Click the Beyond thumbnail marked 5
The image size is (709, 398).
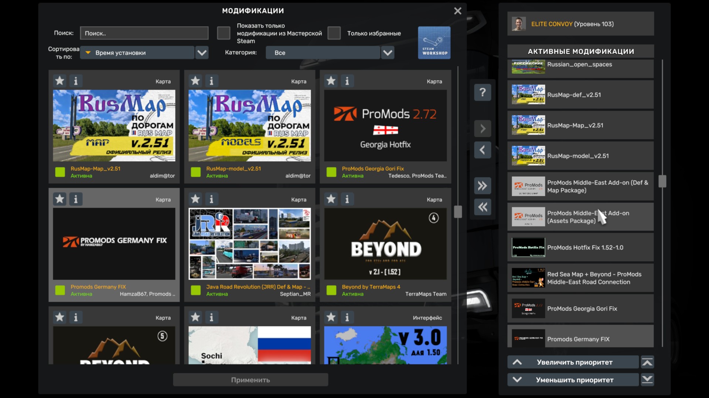click(x=114, y=345)
